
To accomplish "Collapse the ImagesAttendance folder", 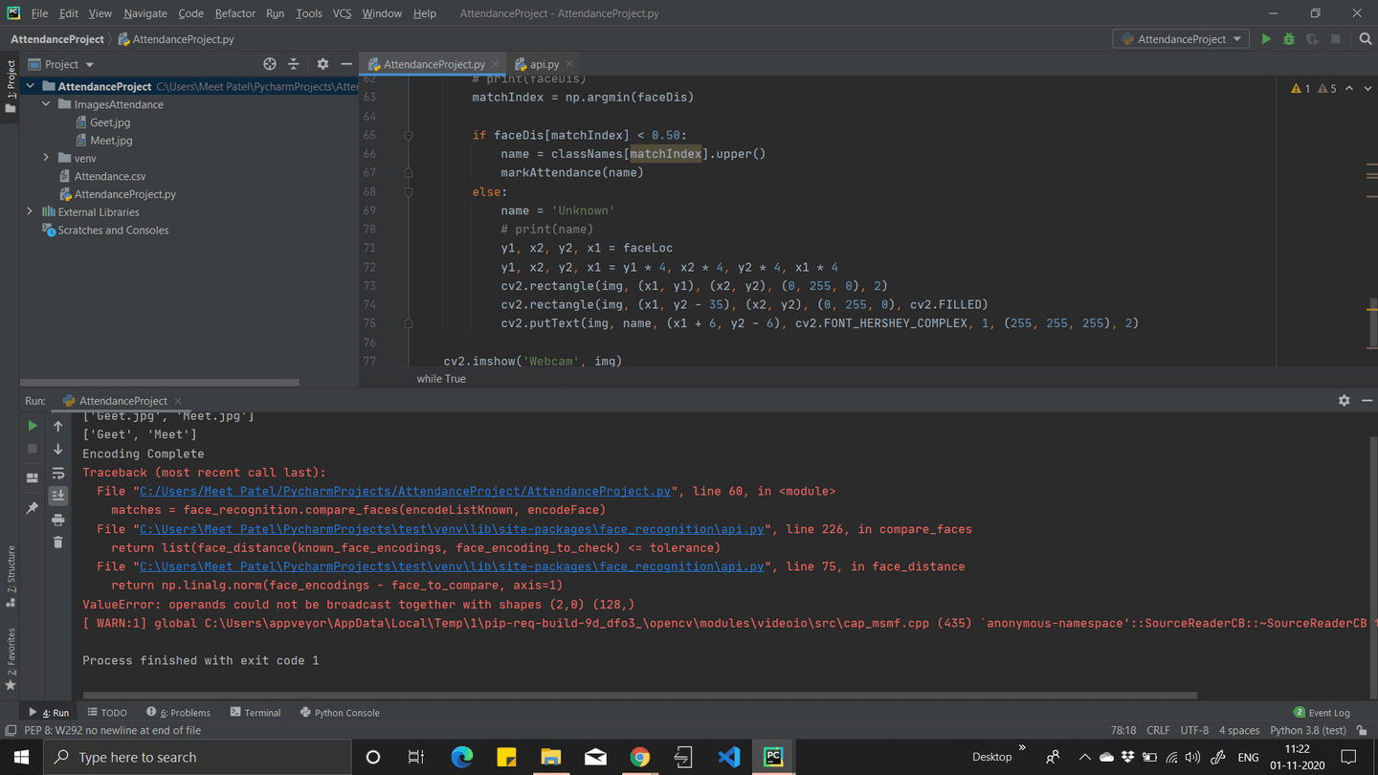I will [x=46, y=104].
